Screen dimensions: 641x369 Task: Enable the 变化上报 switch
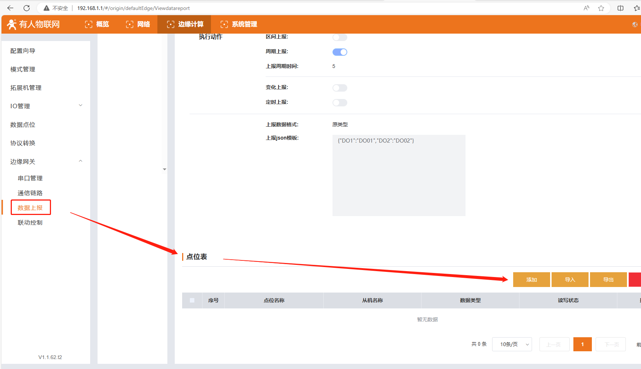click(x=340, y=88)
